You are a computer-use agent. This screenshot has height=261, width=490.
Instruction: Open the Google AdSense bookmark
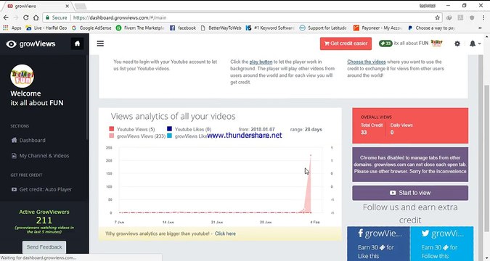click(91, 28)
